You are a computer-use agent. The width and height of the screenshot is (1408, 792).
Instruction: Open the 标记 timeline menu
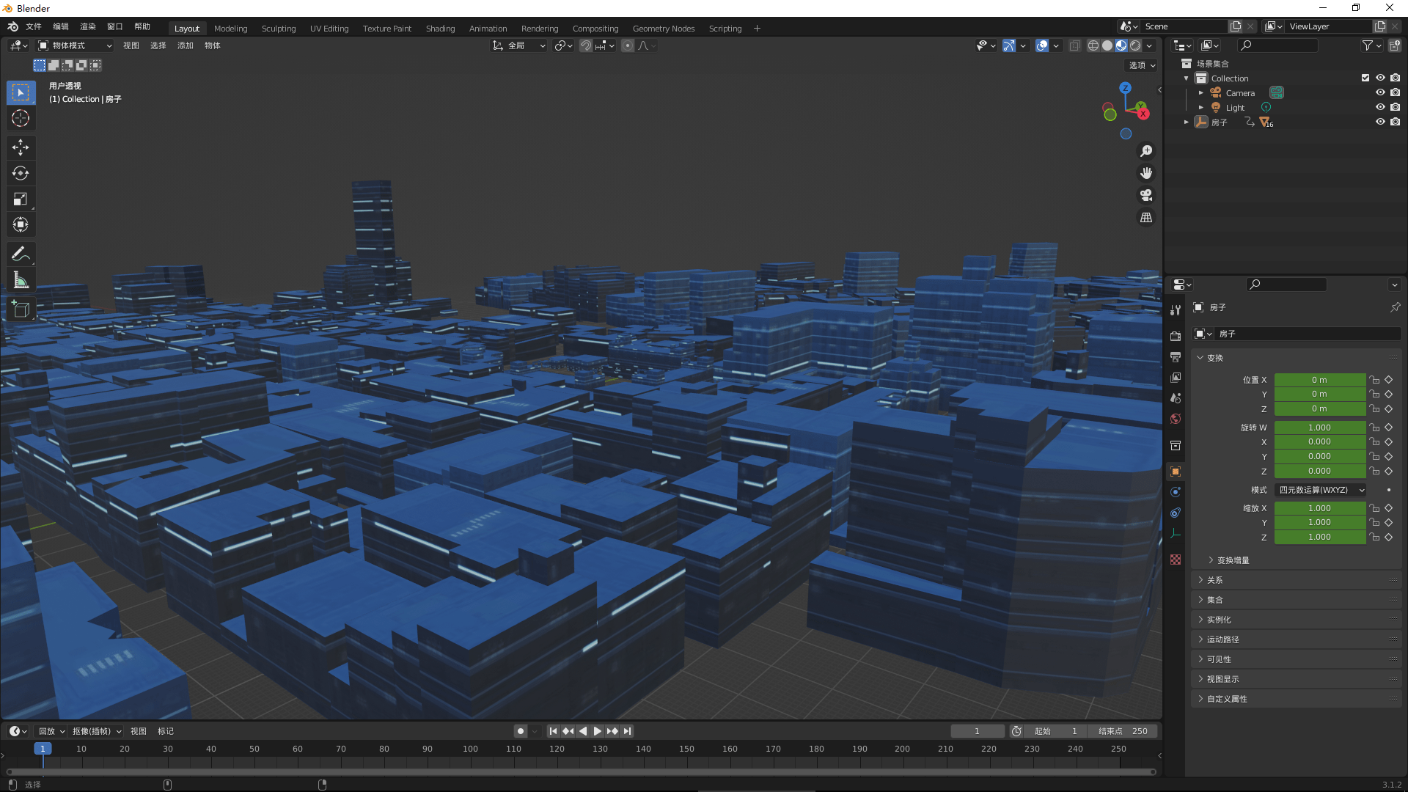(166, 731)
